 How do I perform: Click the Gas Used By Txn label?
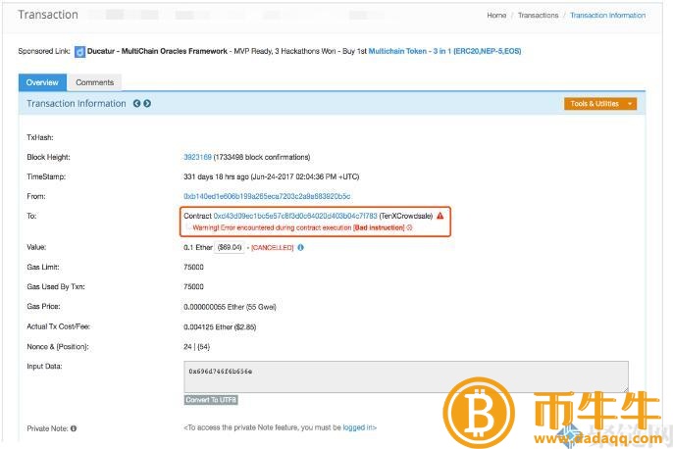(x=56, y=287)
